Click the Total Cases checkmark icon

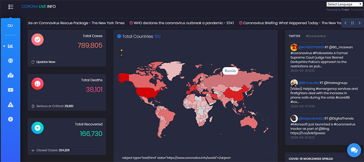[37, 39]
